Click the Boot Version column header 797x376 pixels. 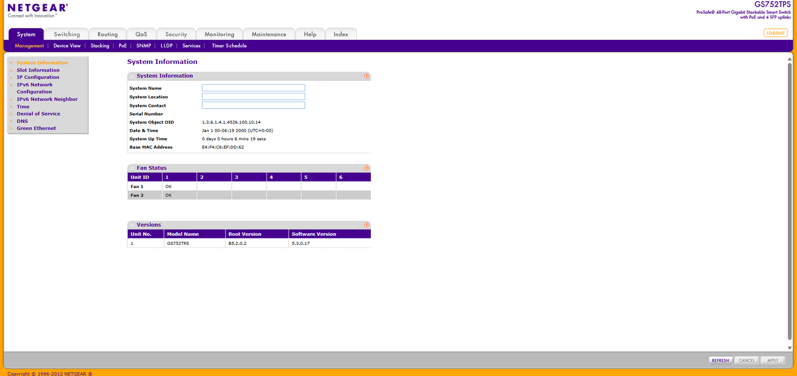tap(257, 234)
